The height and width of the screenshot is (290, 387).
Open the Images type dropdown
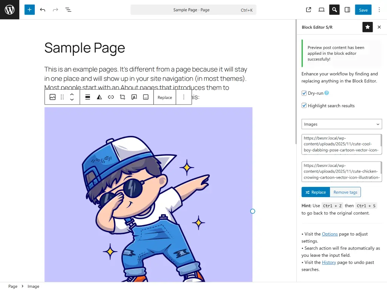(341, 124)
